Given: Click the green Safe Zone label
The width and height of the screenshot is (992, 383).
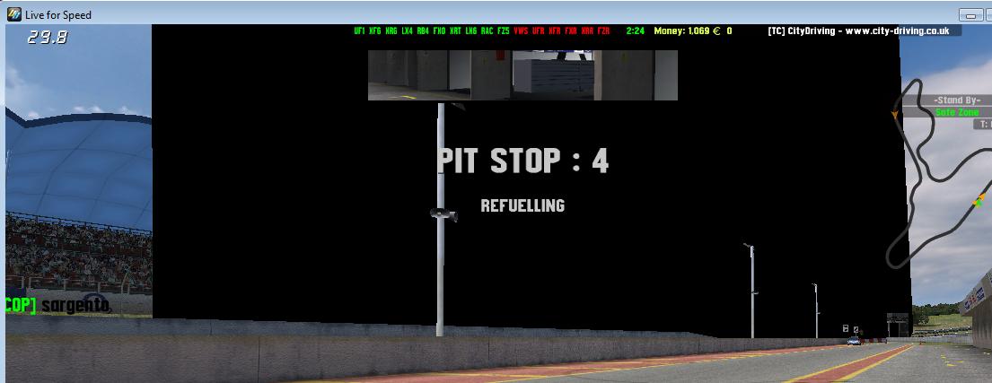Looking at the screenshot, I should [957, 112].
